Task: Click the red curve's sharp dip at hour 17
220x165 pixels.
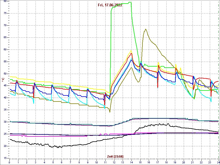Action: click(x=158, y=87)
